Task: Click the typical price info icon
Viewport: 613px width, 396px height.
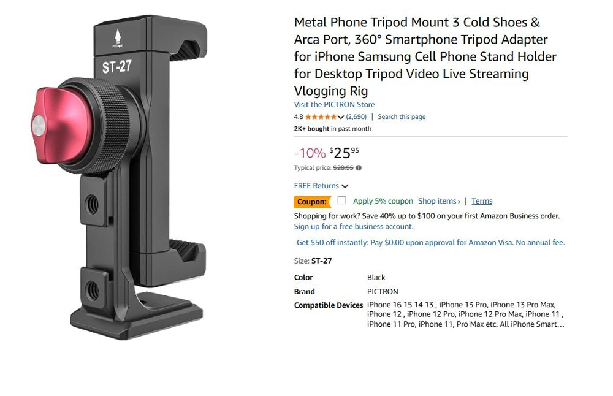Action: click(359, 168)
